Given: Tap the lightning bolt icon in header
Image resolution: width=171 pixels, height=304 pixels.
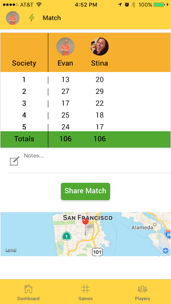Looking at the screenshot, I should tap(32, 18).
